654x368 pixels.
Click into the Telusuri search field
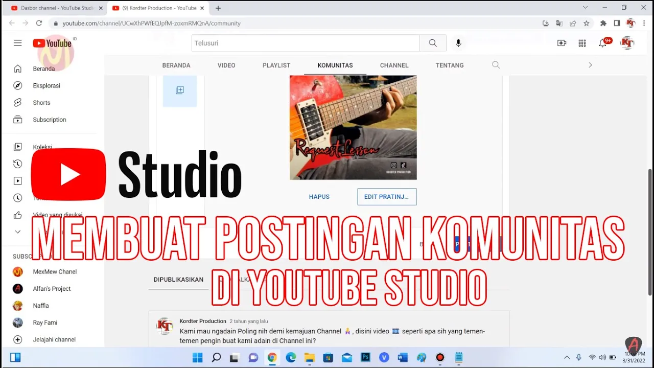click(306, 43)
